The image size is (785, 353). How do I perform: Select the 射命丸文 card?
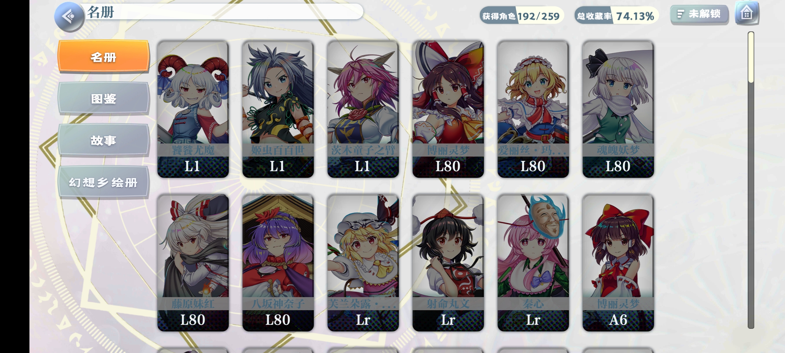click(448, 263)
